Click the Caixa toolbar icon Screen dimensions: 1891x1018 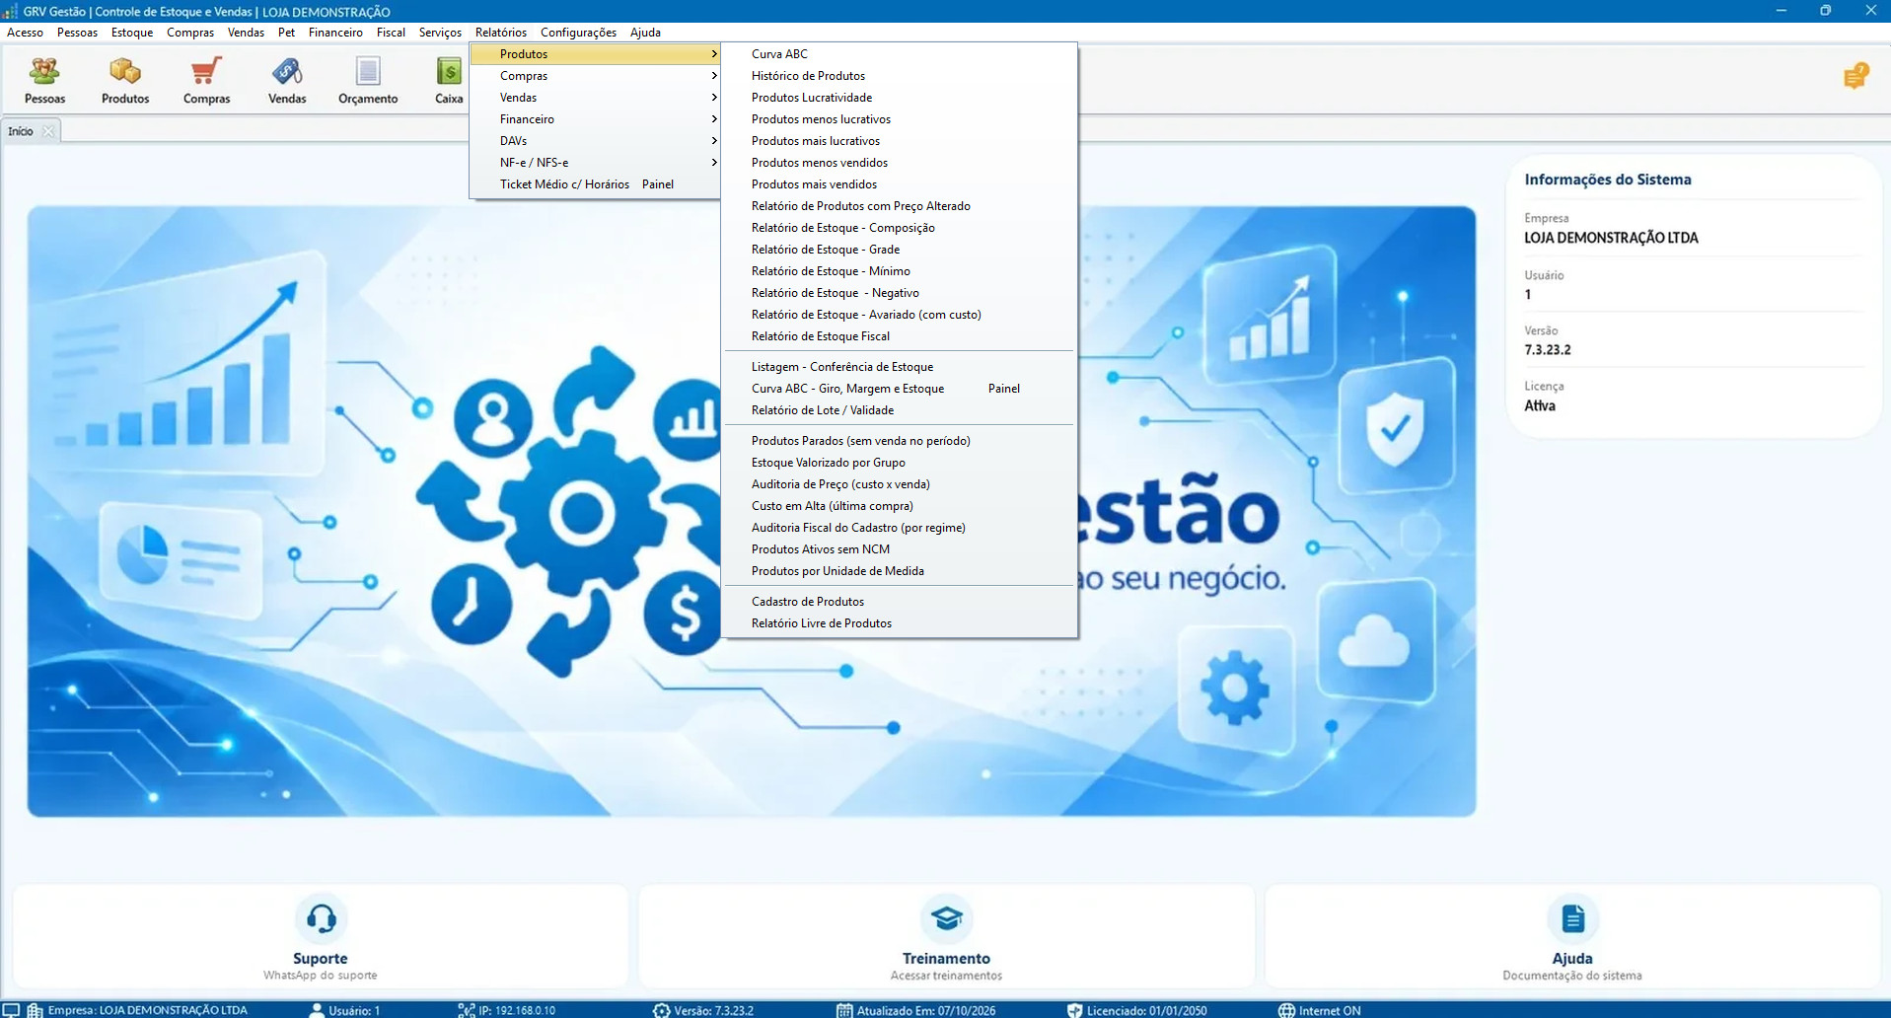[x=449, y=80]
